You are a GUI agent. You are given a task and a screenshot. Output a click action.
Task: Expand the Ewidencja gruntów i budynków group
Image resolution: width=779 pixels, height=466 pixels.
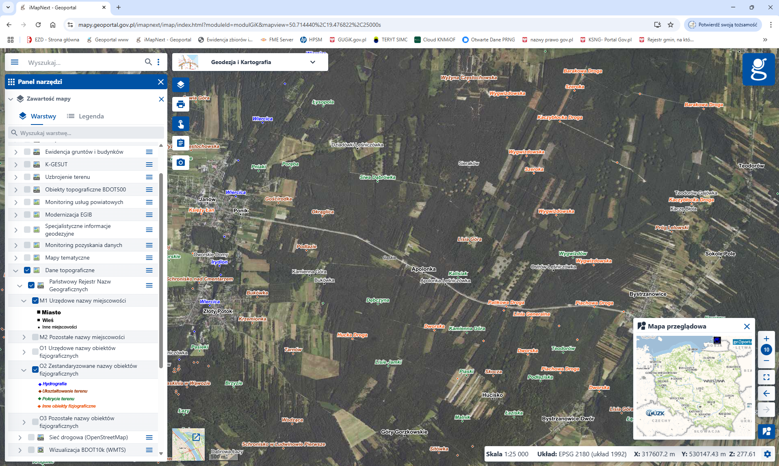pos(16,152)
